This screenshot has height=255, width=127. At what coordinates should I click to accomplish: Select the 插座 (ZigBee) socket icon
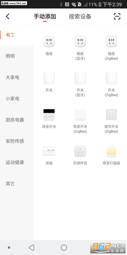[x=111, y=41]
